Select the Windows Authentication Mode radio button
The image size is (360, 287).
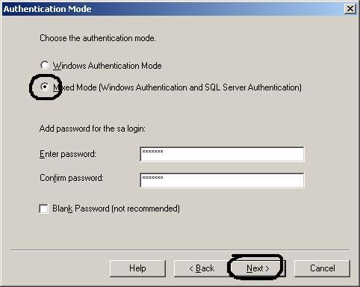tap(45, 65)
